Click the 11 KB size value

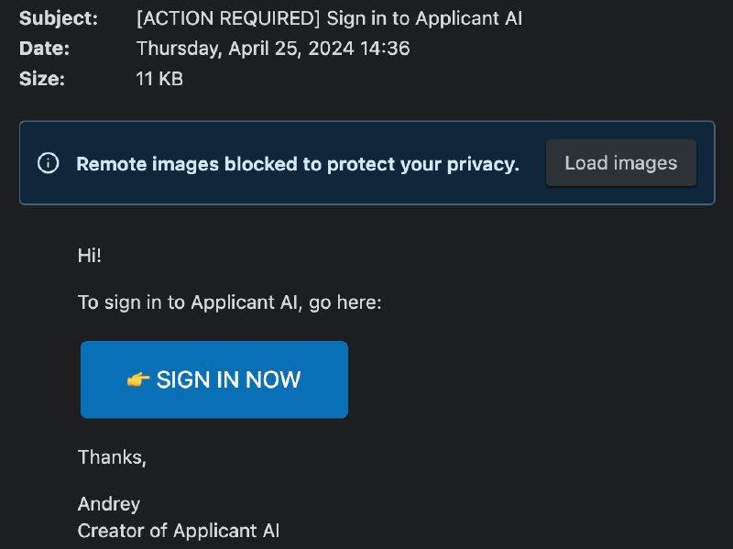pyautogui.click(x=159, y=79)
